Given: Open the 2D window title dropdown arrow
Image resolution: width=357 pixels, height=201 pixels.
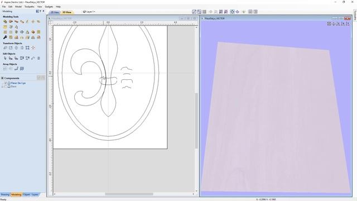Looking at the screenshot, I should 50,18.
